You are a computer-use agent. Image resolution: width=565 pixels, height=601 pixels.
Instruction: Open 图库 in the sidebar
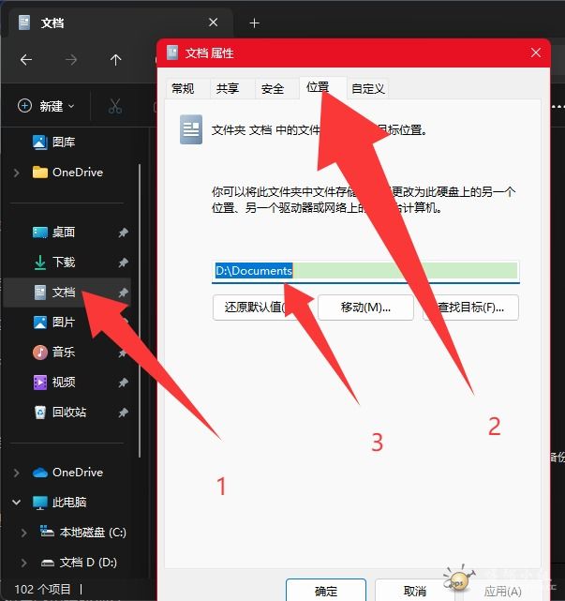point(53,143)
